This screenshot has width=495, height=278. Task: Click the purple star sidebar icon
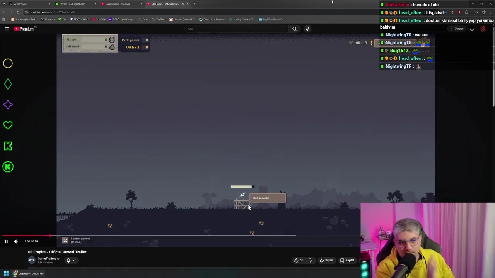click(x=8, y=105)
